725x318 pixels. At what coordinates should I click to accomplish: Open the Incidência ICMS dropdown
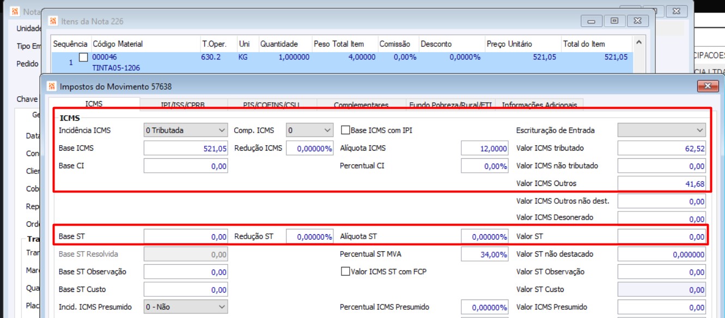tap(185, 130)
